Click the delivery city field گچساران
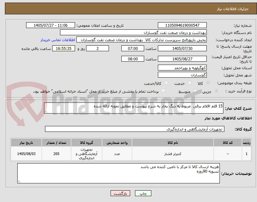Screen dimensions: 257x202 tap(182, 75)
